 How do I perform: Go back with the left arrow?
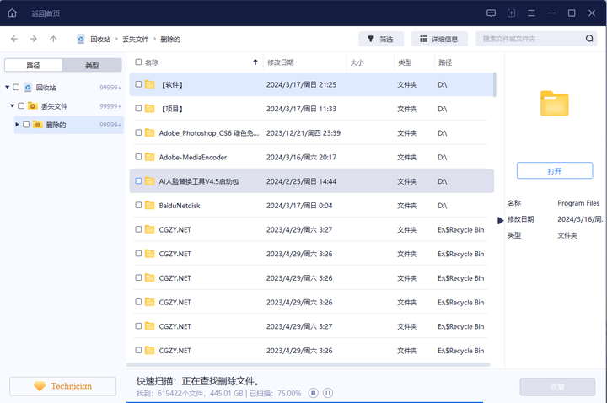pos(14,39)
